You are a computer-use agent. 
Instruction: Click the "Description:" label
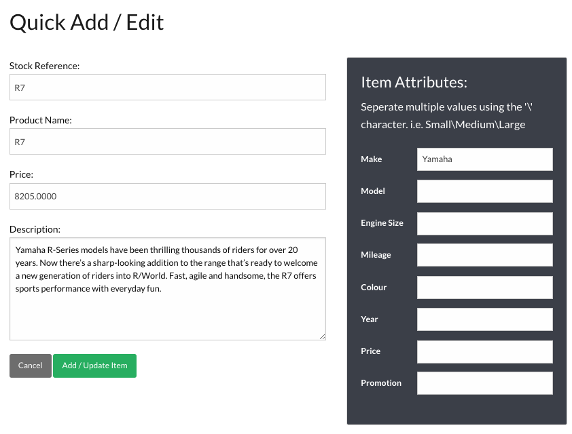pyautogui.click(x=35, y=229)
